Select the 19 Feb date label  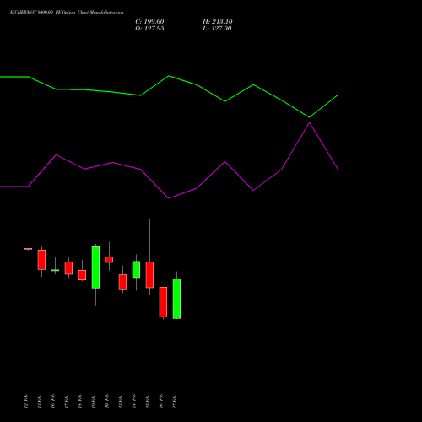coord(94,402)
